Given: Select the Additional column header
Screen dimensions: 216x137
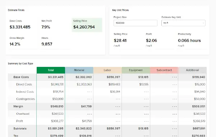Looking at the screenshot, I should [x=192, y=70].
